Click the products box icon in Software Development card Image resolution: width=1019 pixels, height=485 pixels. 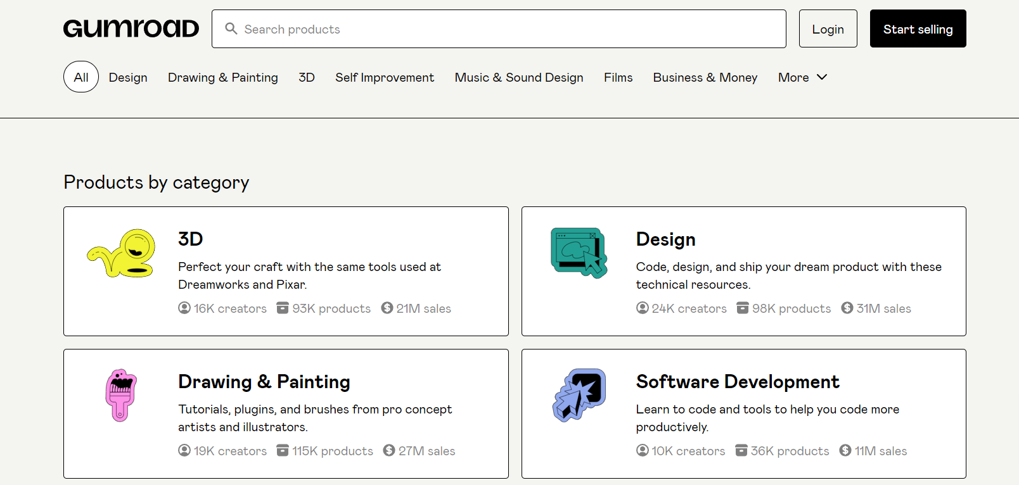click(x=741, y=450)
